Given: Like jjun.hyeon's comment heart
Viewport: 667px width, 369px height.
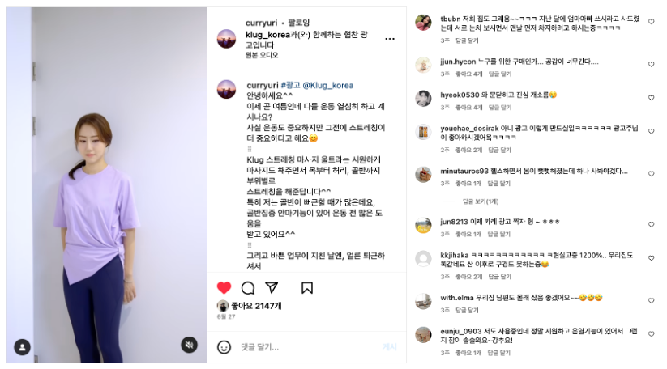Looking at the screenshot, I should (x=651, y=64).
